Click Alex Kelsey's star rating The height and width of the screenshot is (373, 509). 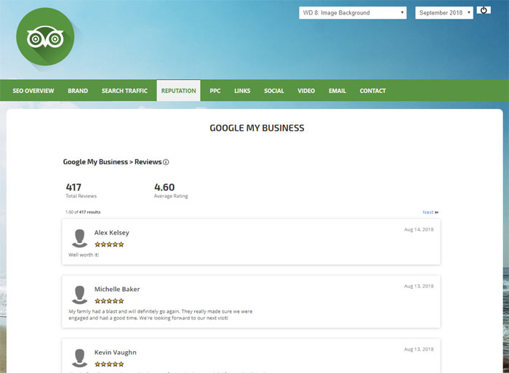point(109,245)
